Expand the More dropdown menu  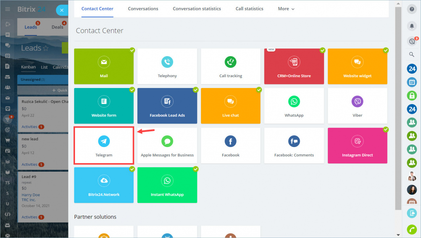pyautogui.click(x=286, y=9)
